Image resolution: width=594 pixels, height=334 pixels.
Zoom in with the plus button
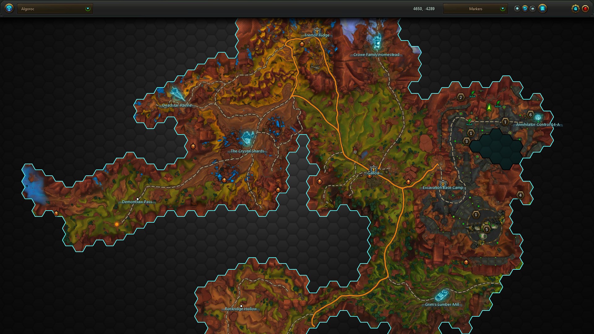point(517,9)
